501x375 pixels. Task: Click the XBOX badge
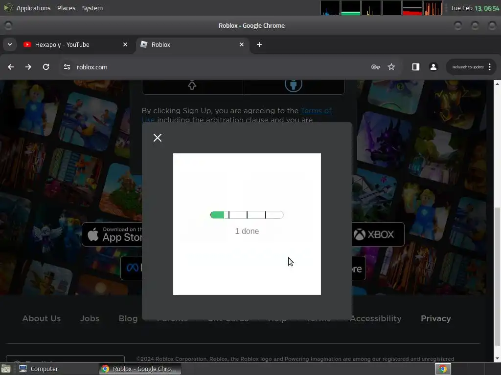pos(378,234)
